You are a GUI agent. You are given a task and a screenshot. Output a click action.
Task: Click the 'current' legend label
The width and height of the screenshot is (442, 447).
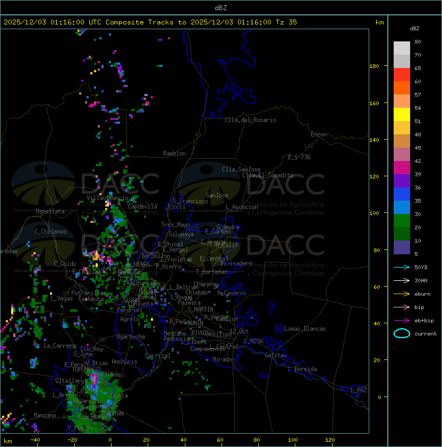(426, 334)
